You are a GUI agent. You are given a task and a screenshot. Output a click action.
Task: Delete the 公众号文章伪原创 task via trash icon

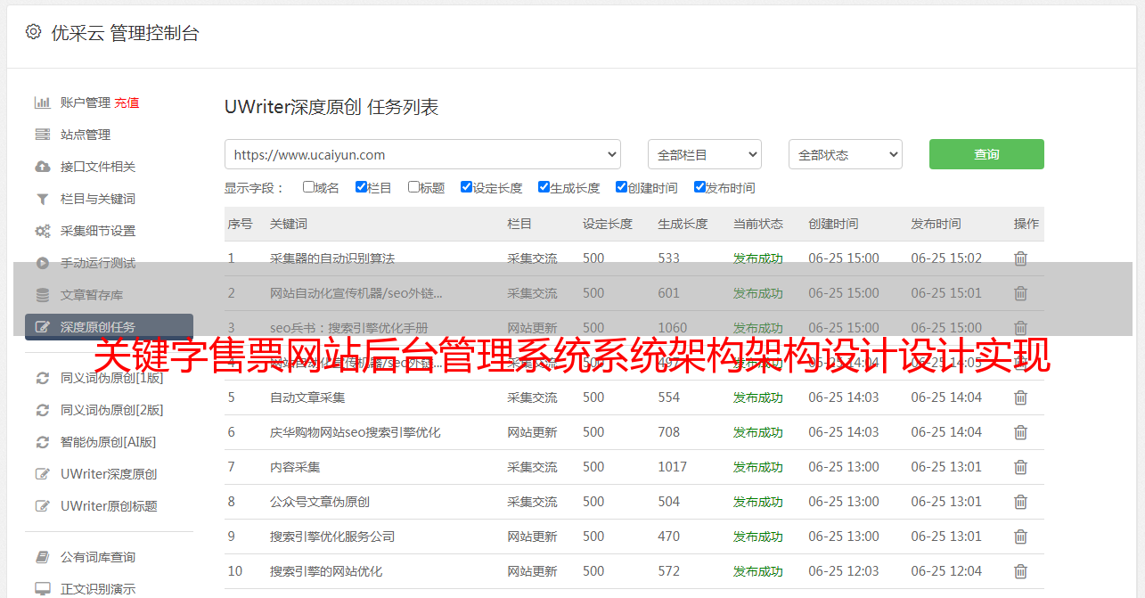(1020, 502)
